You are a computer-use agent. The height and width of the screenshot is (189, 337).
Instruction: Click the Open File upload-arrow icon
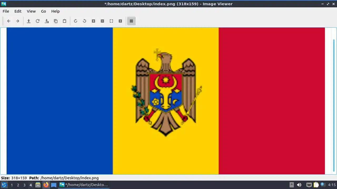29,21
